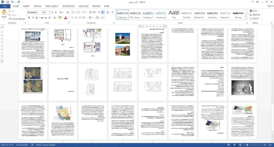
Task: Open the Shading color bucket
Action: point(97,17)
